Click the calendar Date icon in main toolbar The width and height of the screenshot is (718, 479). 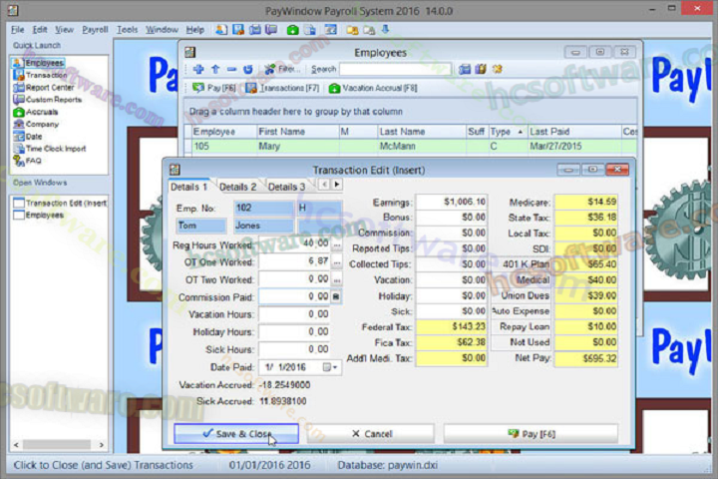[x=331, y=30]
